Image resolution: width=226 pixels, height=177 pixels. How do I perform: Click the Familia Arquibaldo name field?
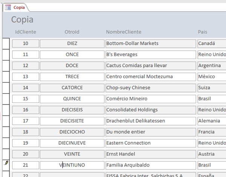(151, 165)
